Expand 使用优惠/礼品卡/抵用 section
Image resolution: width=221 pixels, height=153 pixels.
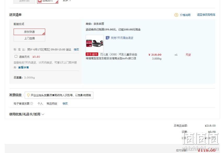(27, 114)
